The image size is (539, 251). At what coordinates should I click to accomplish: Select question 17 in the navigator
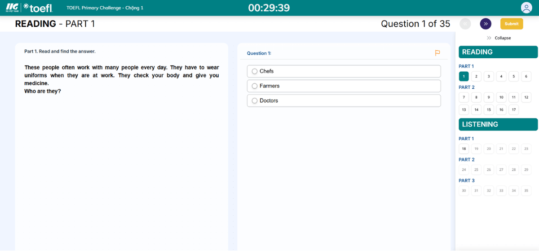pyautogui.click(x=513, y=109)
